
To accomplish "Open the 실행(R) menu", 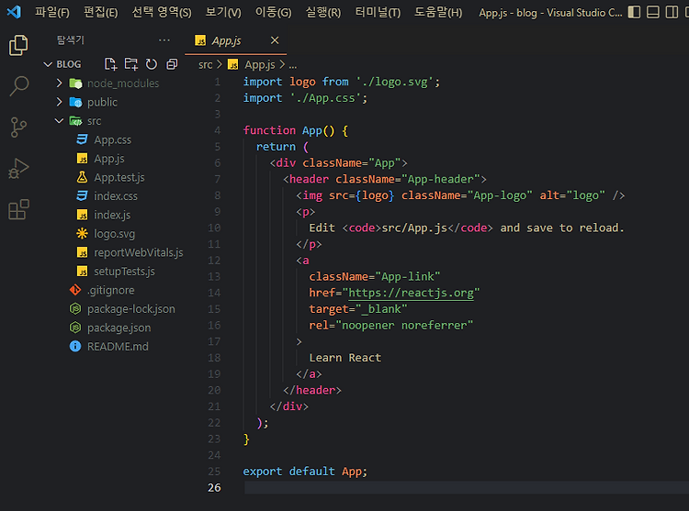I will pos(323,12).
